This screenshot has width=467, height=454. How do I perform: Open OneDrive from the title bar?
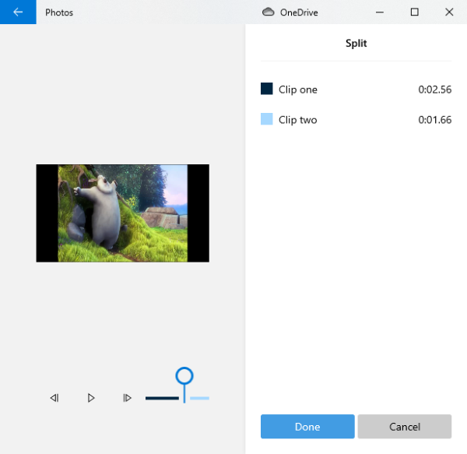268,12
